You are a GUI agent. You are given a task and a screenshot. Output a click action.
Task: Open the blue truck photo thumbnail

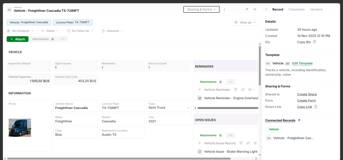(20, 128)
